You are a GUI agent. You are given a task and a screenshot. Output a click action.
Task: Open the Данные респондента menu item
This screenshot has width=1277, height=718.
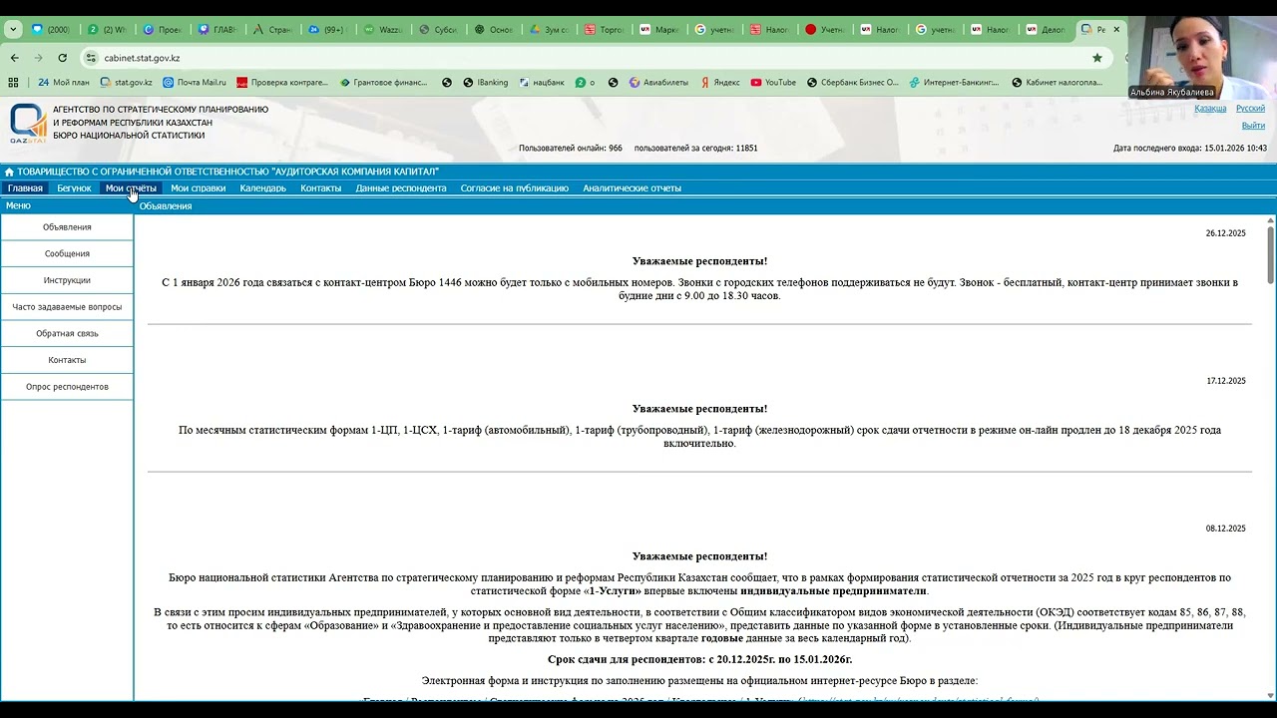click(401, 187)
